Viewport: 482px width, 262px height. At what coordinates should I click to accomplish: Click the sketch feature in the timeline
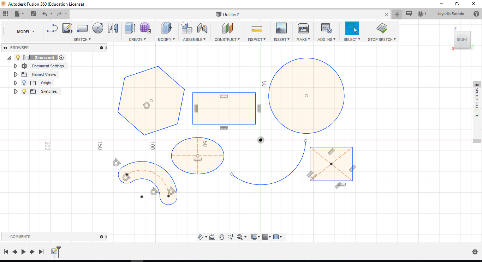point(55,251)
